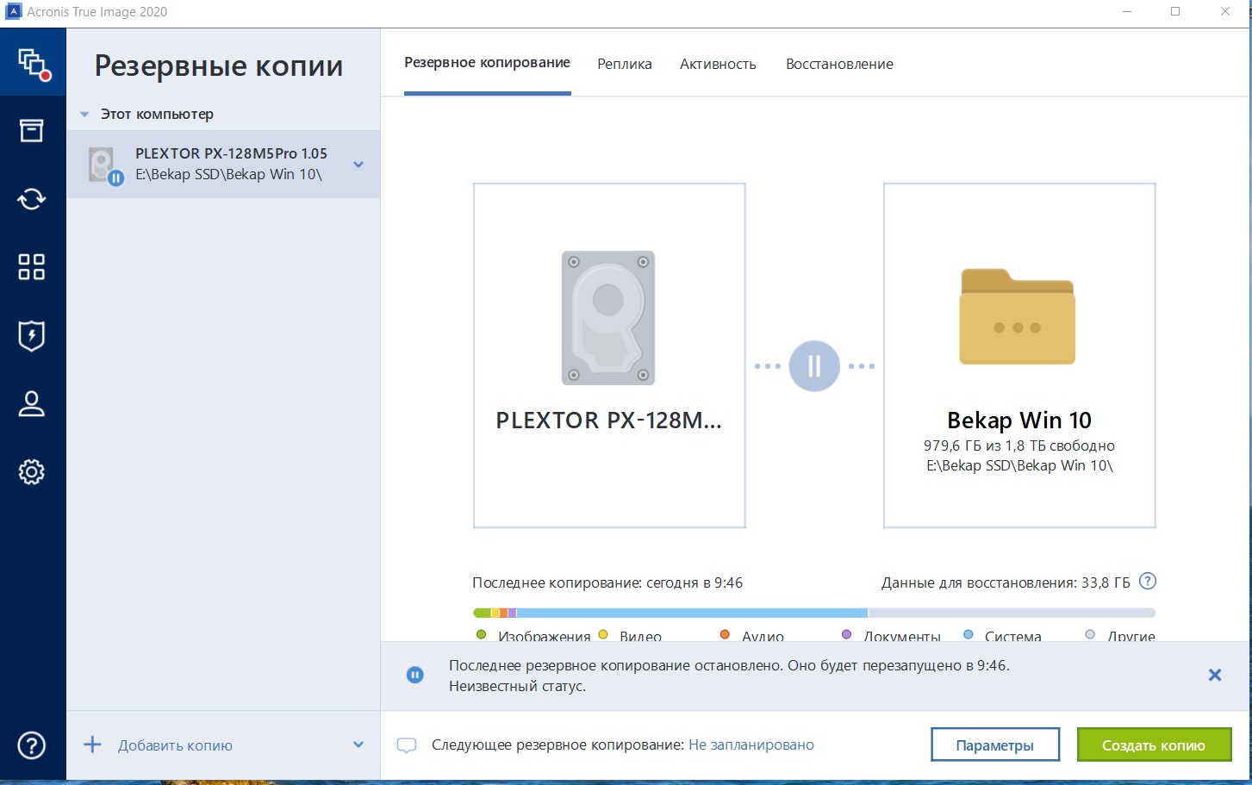
Task: Click the destination path under the free space line
Action: [1019, 465]
